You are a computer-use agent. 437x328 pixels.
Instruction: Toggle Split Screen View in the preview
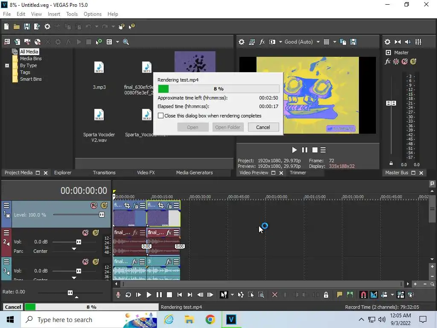(272, 42)
